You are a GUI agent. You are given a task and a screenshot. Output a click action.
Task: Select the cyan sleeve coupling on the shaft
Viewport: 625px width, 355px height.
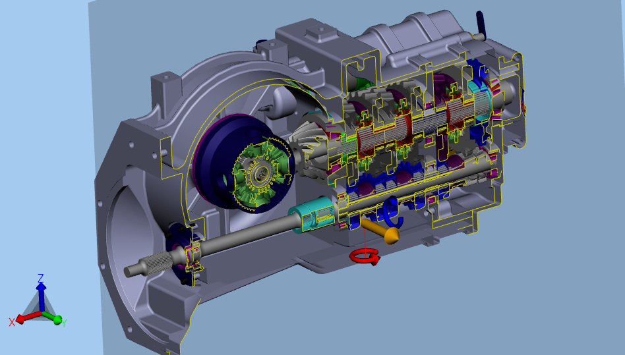point(313,215)
